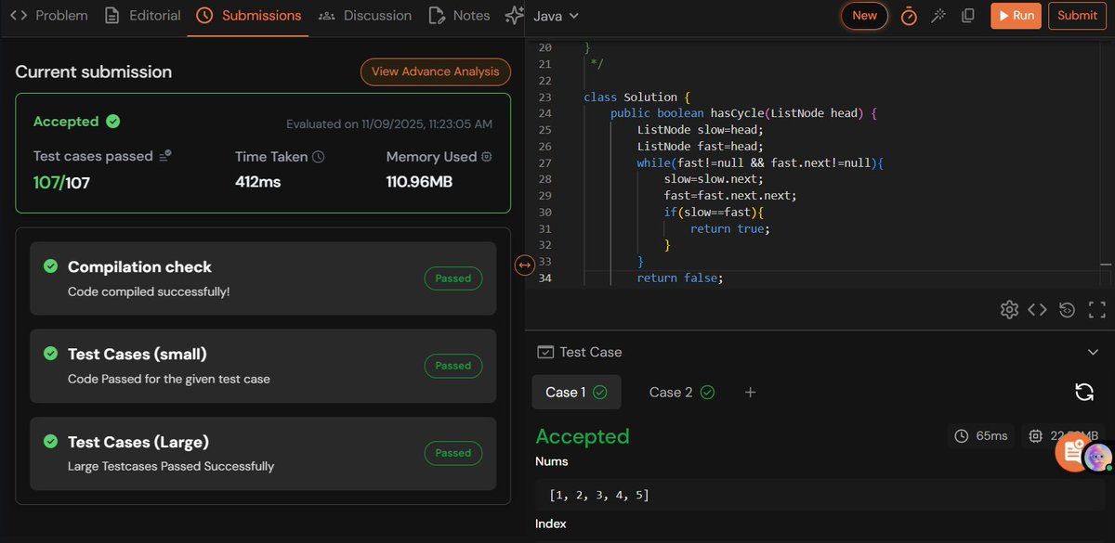Click code line 'class Solution {'
The height and width of the screenshot is (543, 1115).
point(637,97)
